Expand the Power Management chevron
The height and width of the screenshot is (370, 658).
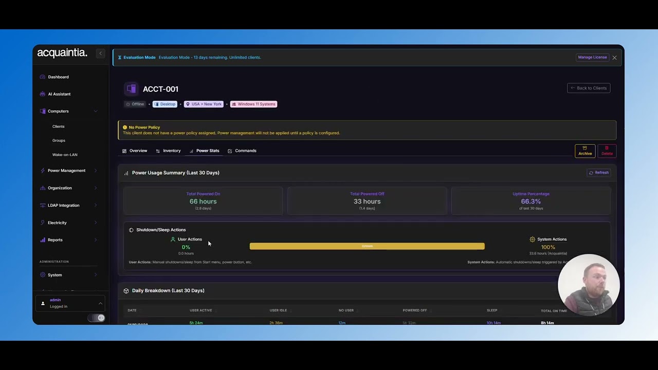[x=96, y=171]
